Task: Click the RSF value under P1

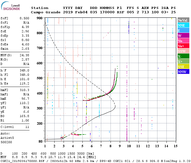Action: [121, 12]
